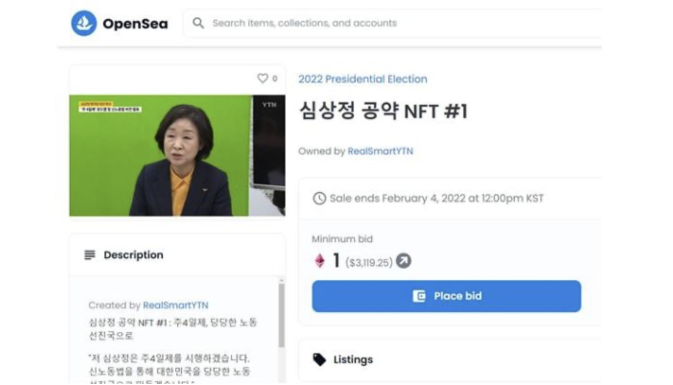Click the $3,119.25 price value
This screenshot has width=673, height=385.
click(369, 262)
